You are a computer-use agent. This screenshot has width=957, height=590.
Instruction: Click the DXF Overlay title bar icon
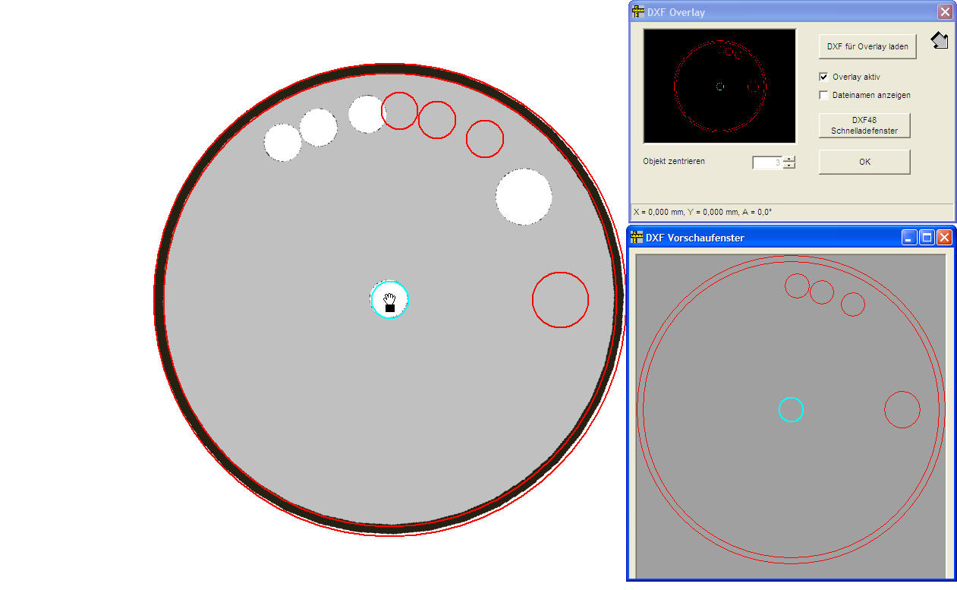pyautogui.click(x=637, y=11)
